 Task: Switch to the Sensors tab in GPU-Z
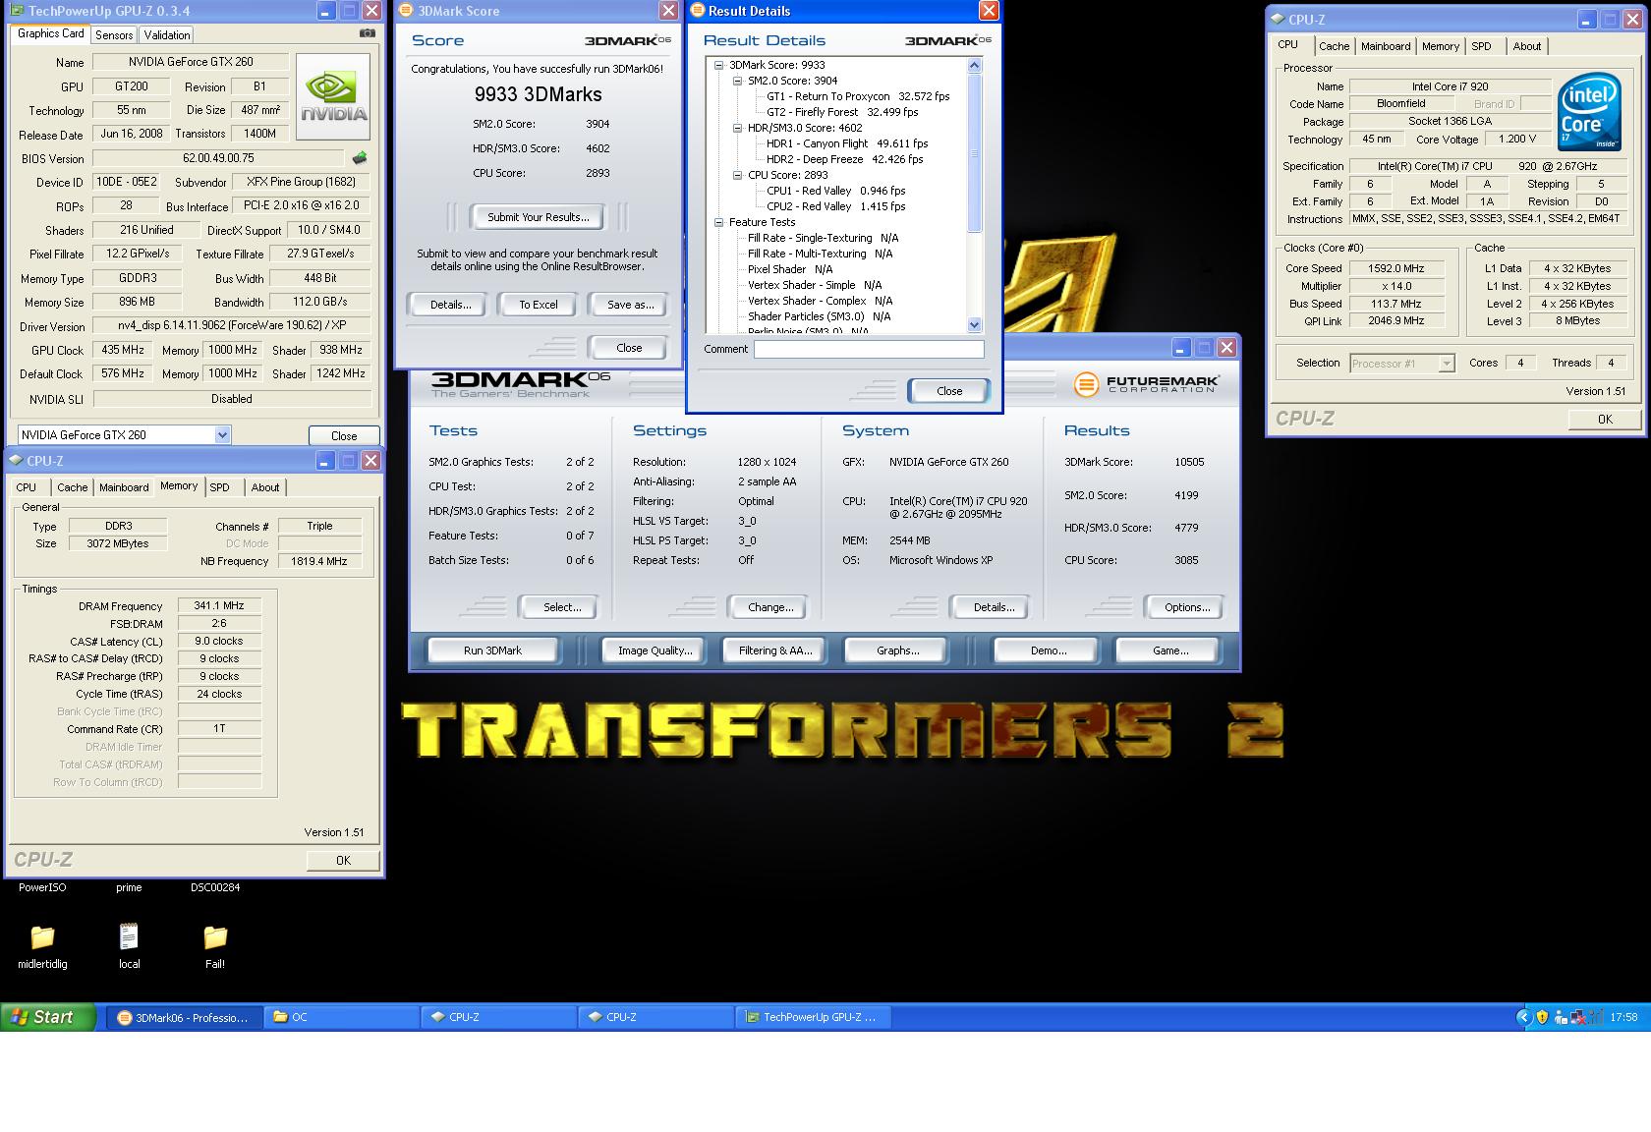114,34
